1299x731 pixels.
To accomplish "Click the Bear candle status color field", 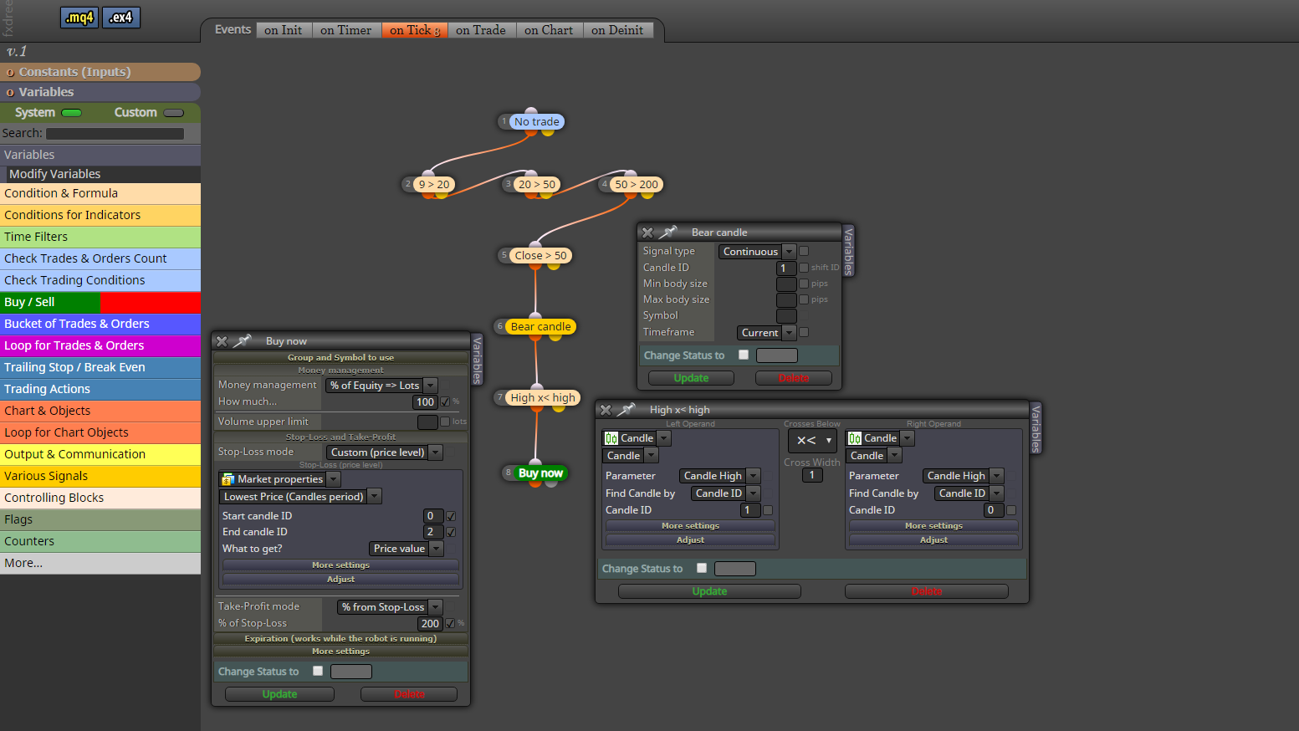I will point(777,355).
